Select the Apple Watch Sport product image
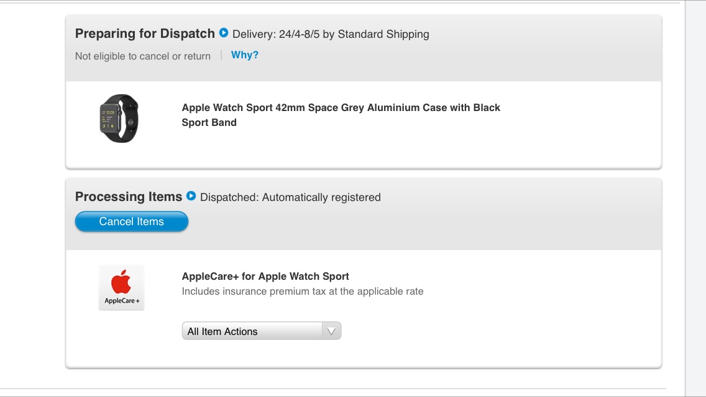Image resolution: width=706 pixels, height=397 pixels. (119, 118)
